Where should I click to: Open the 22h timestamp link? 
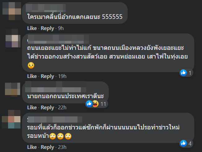(62, 107)
